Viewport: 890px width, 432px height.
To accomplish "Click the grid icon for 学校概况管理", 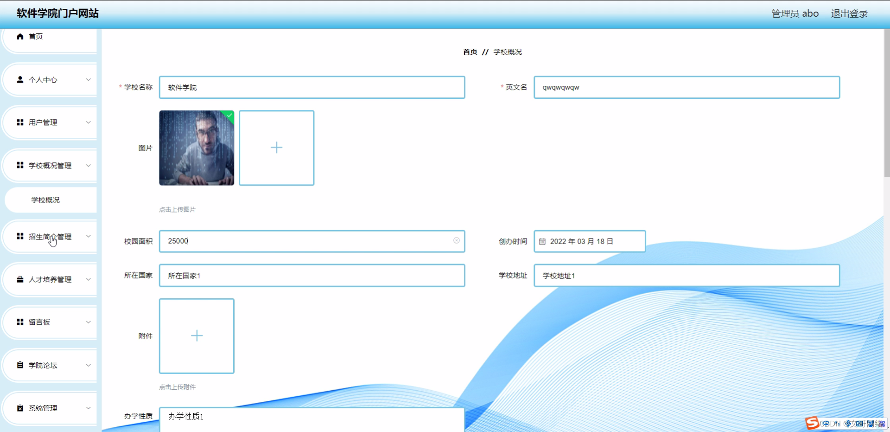I will [x=20, y=165].
